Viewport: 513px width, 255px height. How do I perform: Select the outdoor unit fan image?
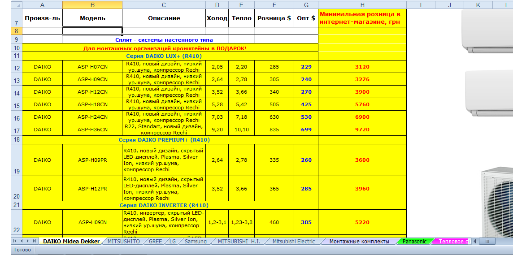(x=497, y=201)
